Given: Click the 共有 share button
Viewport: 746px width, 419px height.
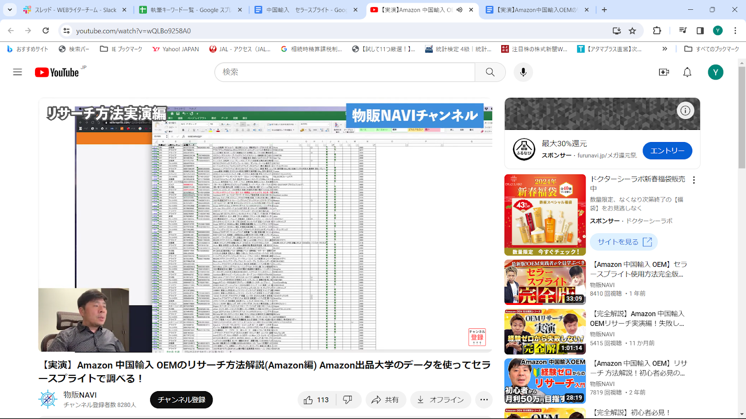Looking at the screenshot, I should click(385, 400).
